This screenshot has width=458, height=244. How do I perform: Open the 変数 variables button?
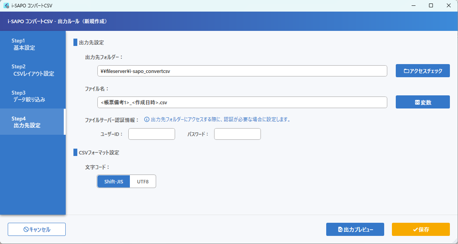tap(423, 102)
